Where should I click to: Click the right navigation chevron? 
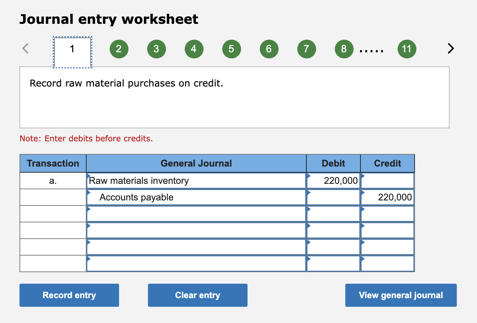click(450, 49)
